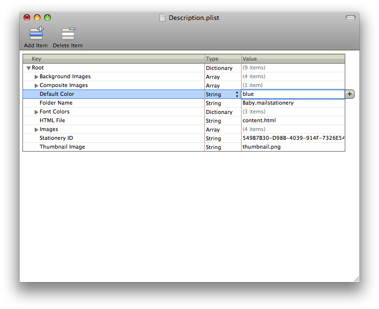Click the String type of Folder Name
Image resolution: width=379 pixels, height=309 pixels.
(213, 103)
